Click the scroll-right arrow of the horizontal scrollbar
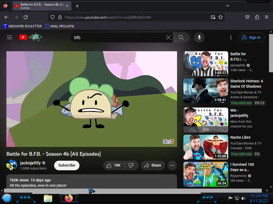This screenshot has height=204, width=273. (267, 191)
